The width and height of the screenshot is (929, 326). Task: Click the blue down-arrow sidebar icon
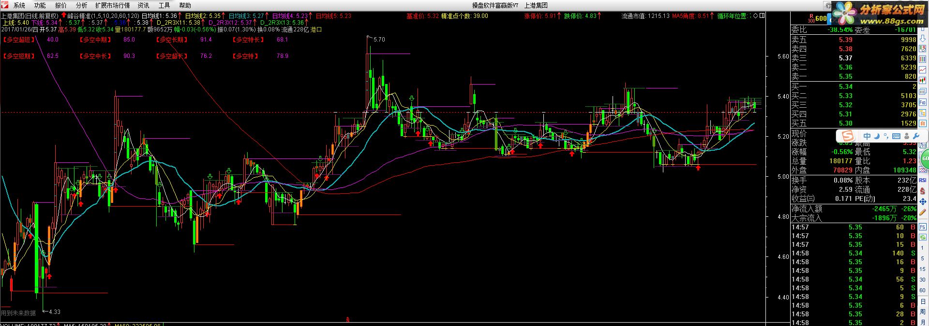point(923,38)
